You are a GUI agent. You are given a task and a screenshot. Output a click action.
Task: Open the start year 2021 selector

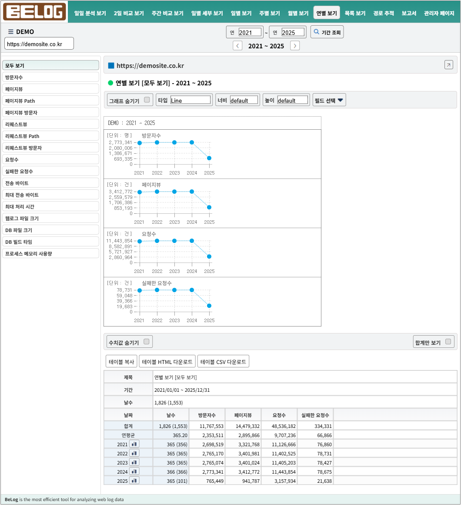point(250,32)
